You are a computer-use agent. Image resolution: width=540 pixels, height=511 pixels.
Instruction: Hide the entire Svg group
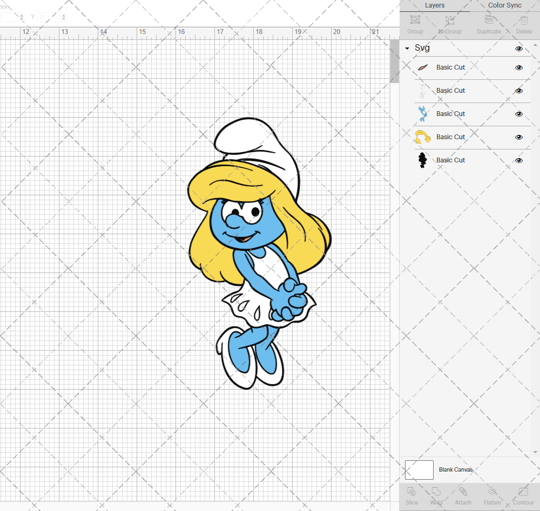(x=518, y=49)
